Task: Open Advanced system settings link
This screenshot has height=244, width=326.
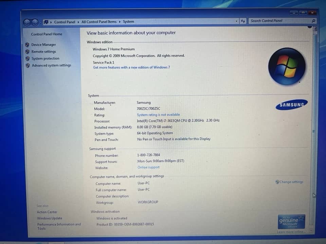Action: [52, 65]
